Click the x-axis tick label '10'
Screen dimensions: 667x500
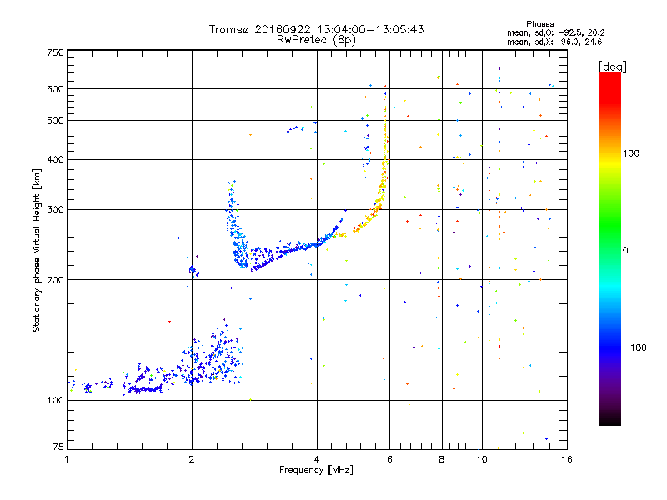(x=482, y=459)
